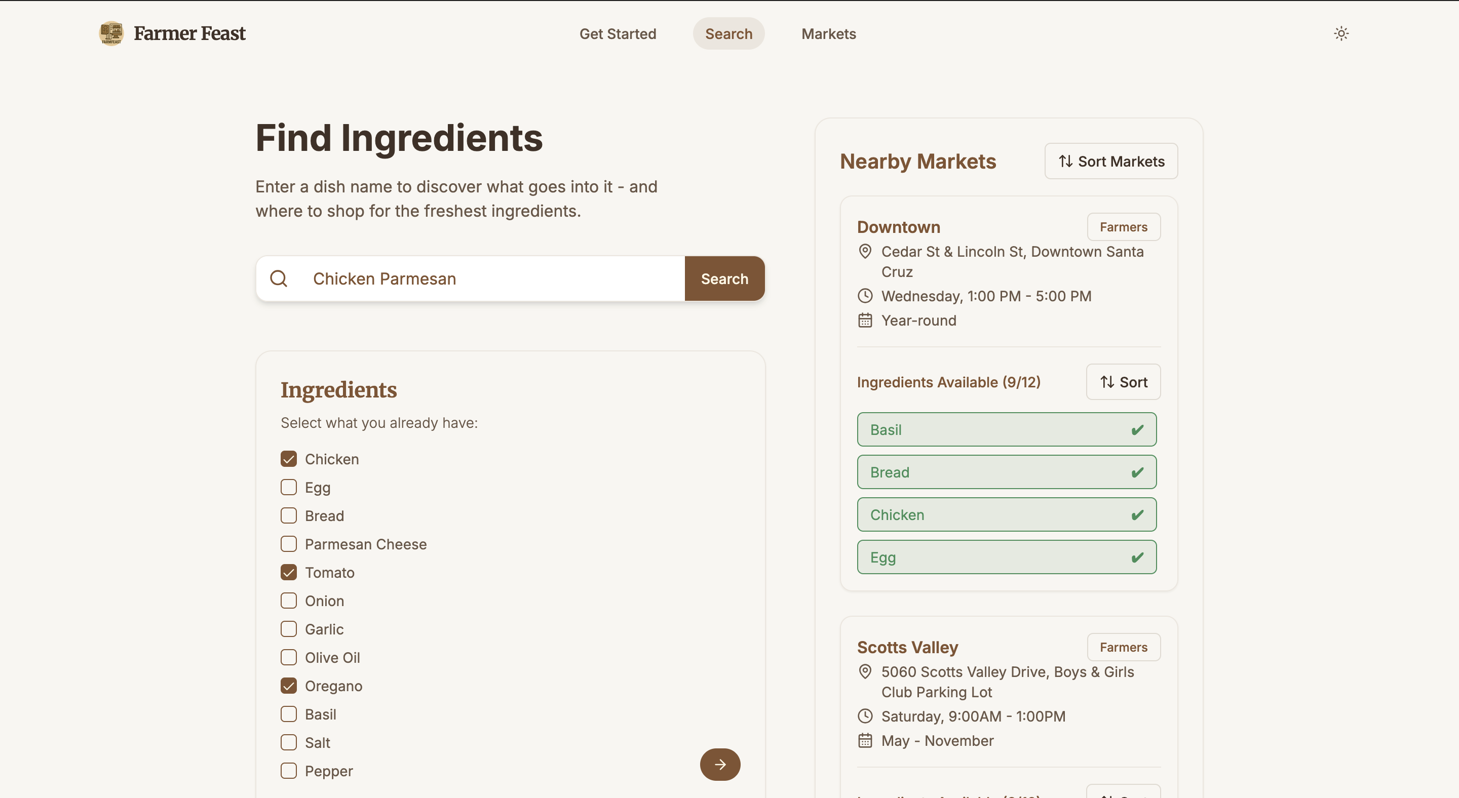Image resolution: width=1459 pixels, height=798 pixels.
Task: Click the clock icon beside Wednesday hours
Action: (x=865, y=295)
